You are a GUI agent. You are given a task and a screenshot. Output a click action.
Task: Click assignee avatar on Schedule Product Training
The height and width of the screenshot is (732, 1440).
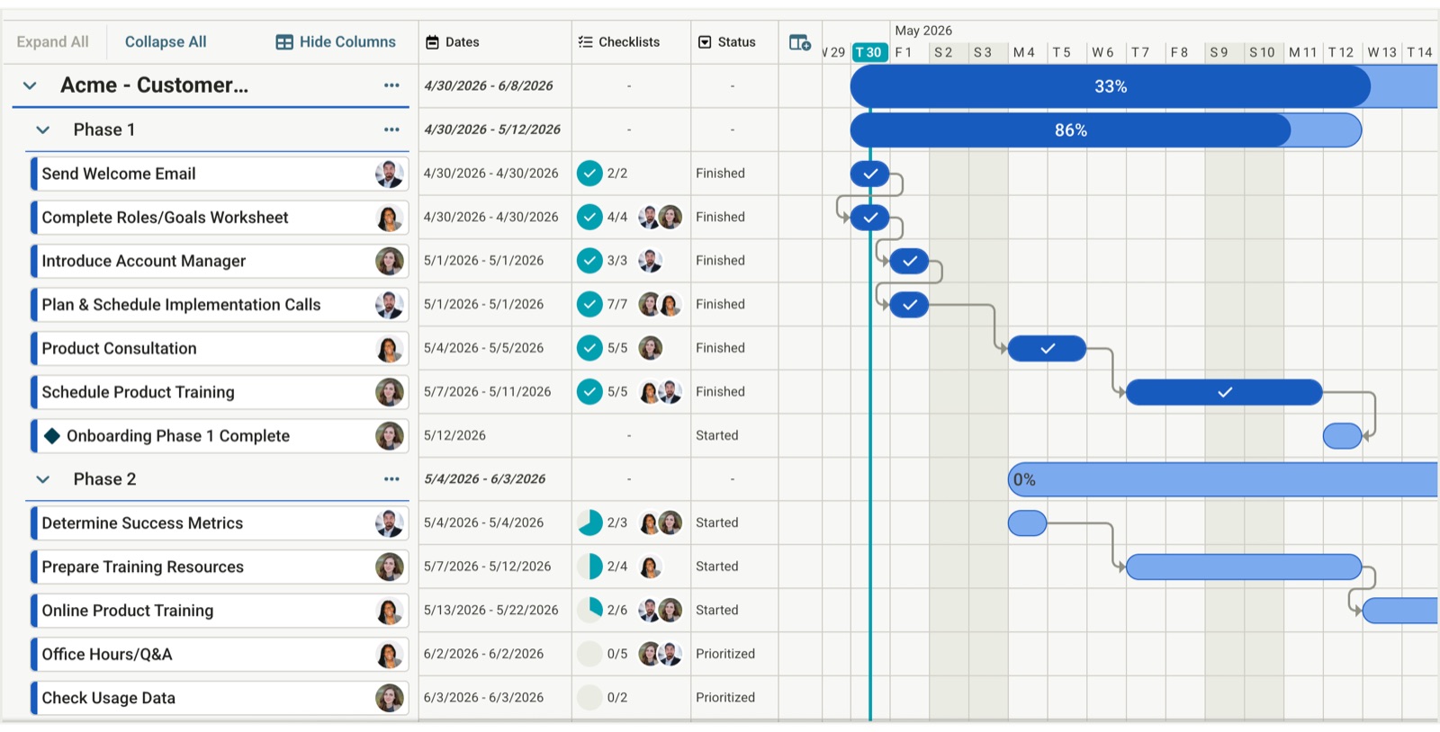(389, 392)
